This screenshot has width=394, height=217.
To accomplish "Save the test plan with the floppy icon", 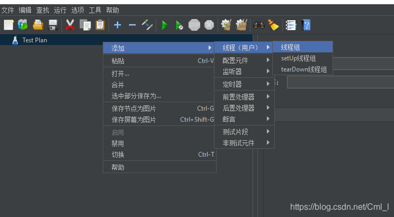I will pos(53,25).
